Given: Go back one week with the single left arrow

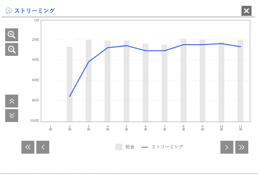Looking at the screenshot, I should pos(43,147).
